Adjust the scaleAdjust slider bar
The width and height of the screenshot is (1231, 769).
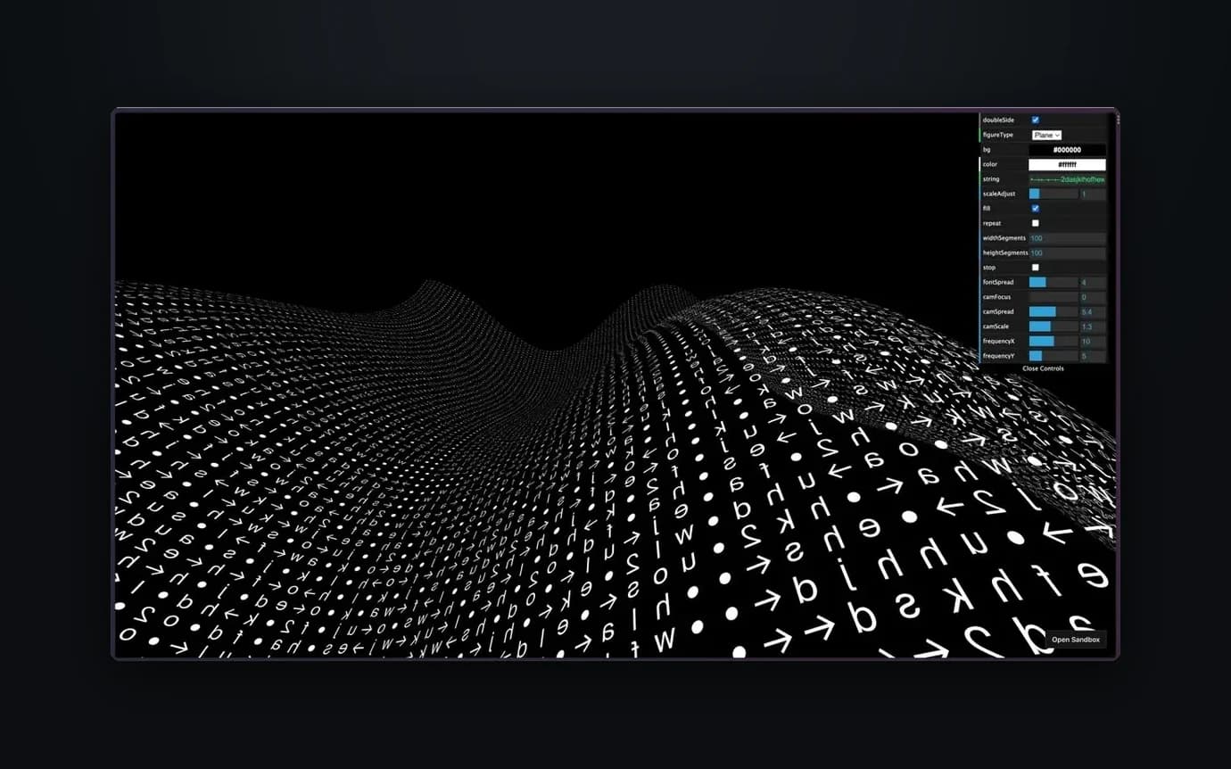[x=1053, y=194]
